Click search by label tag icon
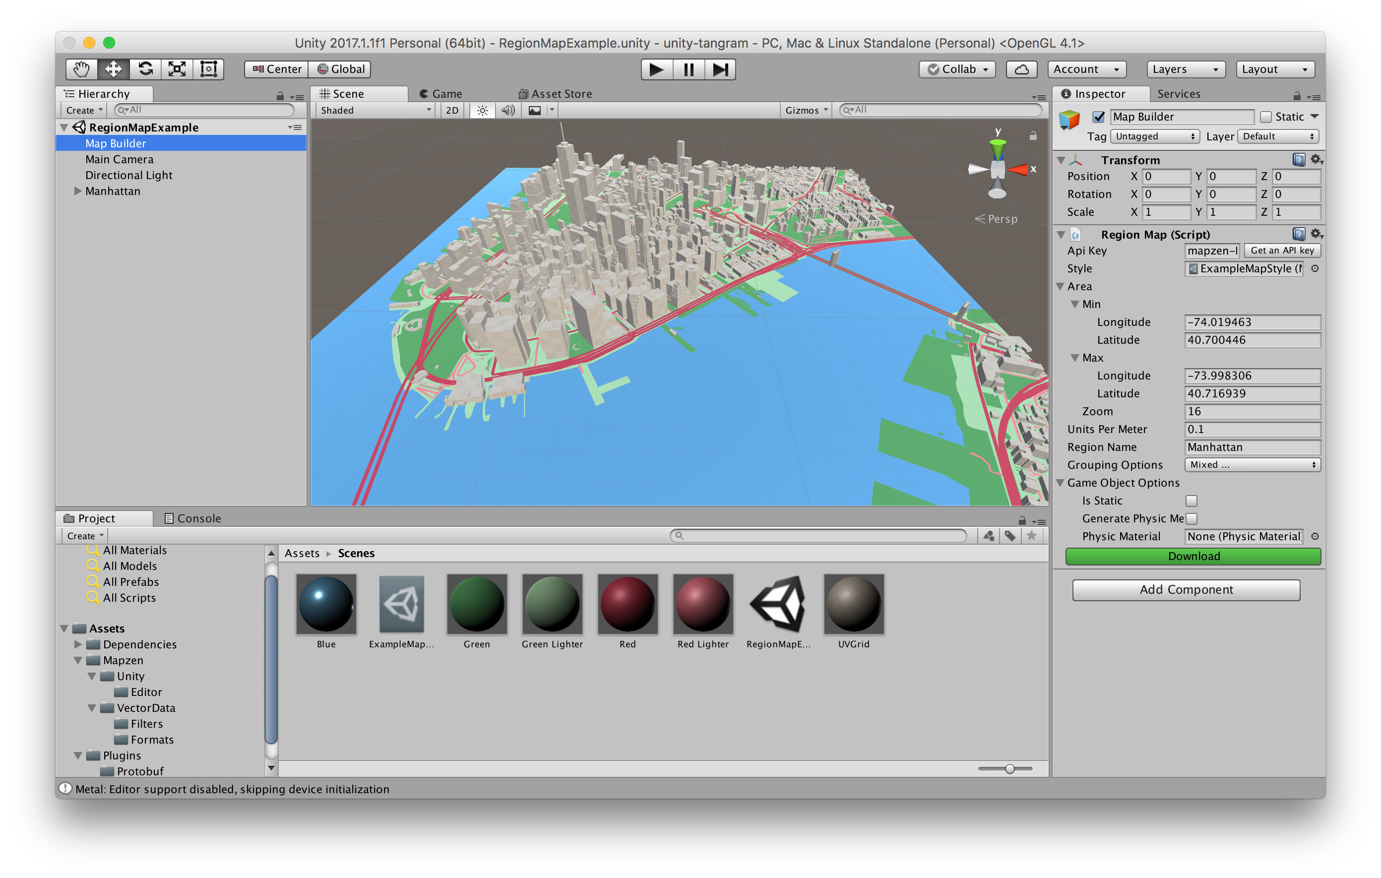 click(x=1010, y=536)
